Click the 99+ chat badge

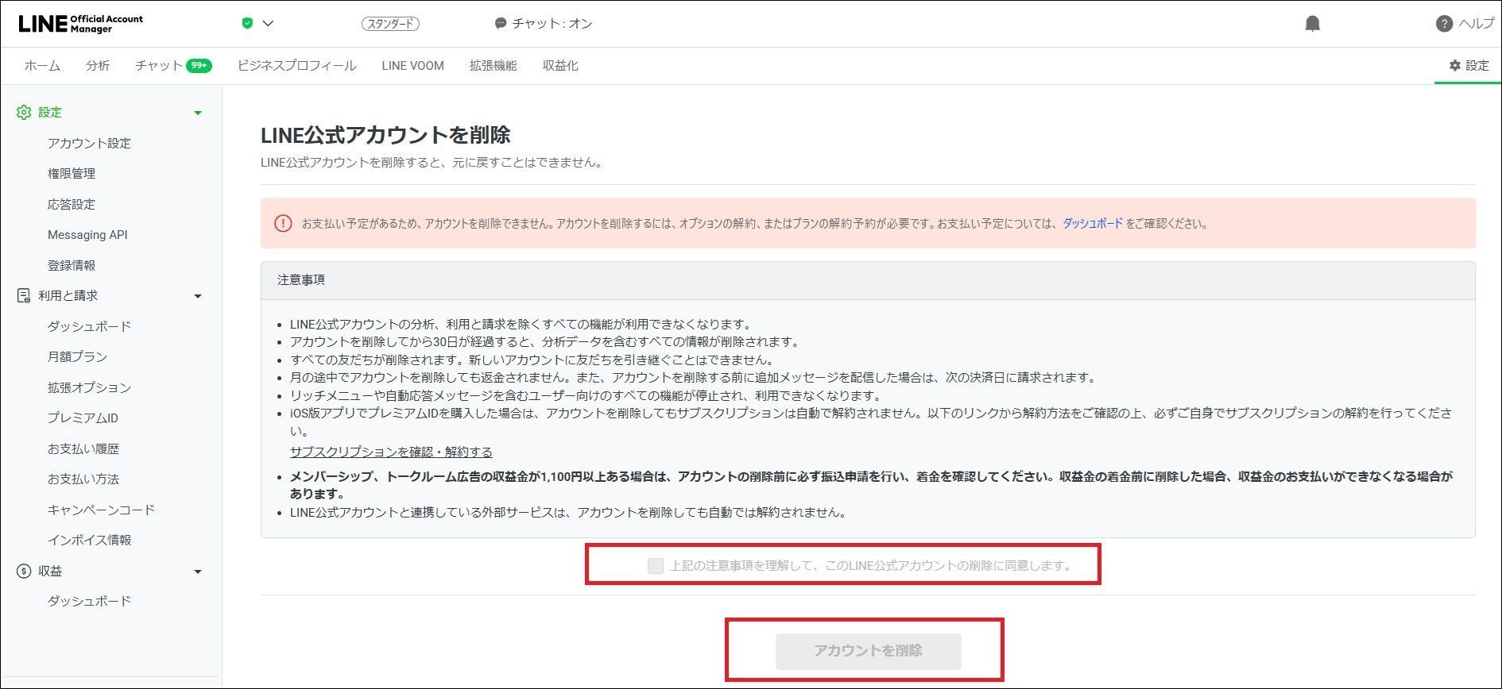click(199, 66)
